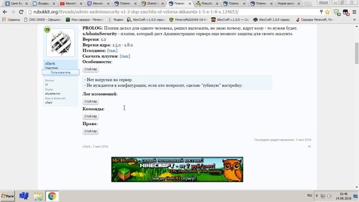Open the post permalink #1

(x=309, y=146)
